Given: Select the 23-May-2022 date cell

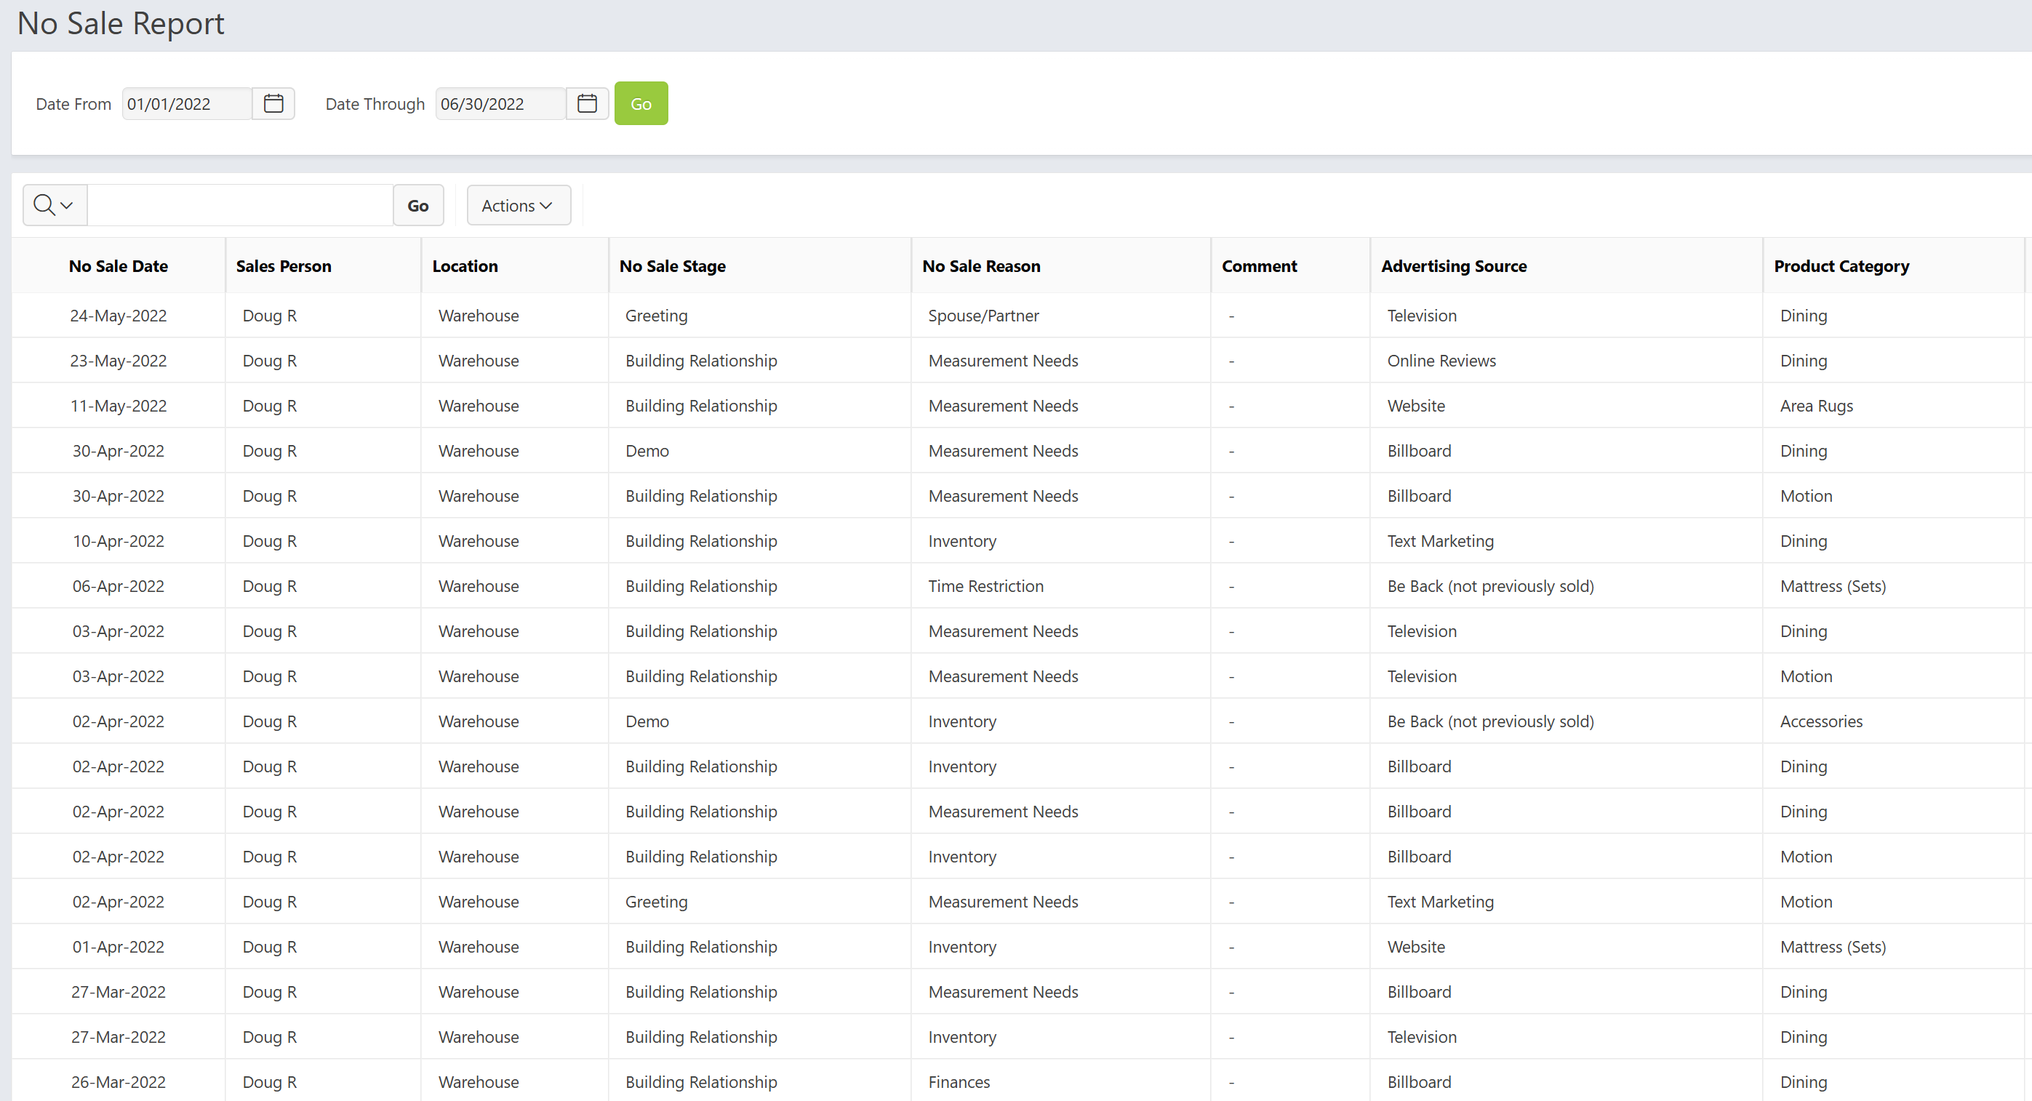Looking at the screenshot, I should (119, 361).
